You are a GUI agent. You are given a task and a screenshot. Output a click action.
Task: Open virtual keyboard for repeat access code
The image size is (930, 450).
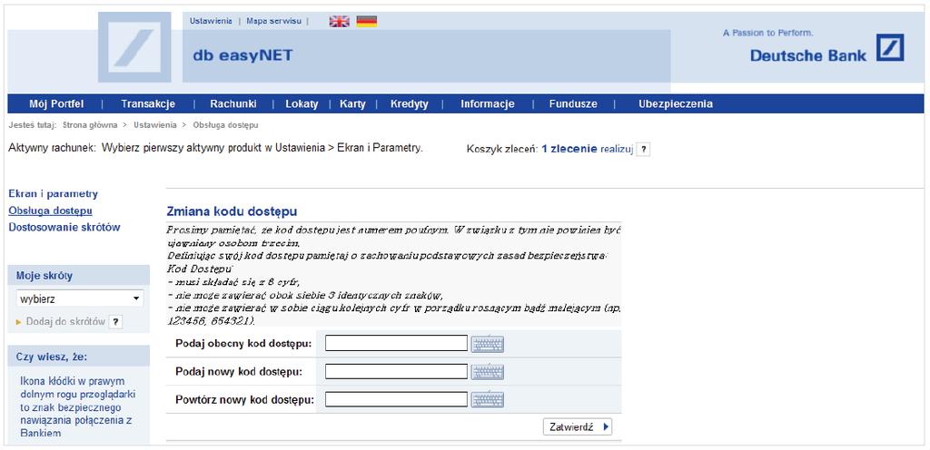pyautogui.click(x=488, y=400)
